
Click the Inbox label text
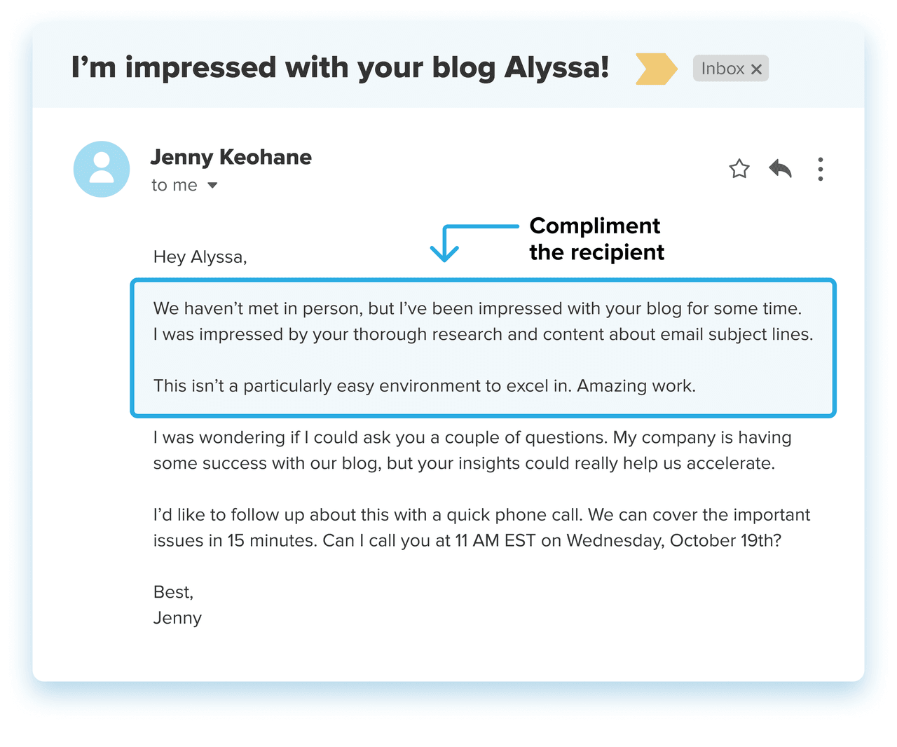click(723, 69)
